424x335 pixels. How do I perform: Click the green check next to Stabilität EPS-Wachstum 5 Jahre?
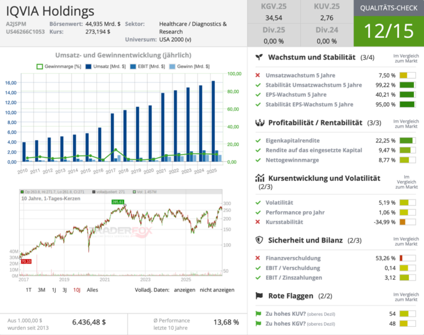[x=258, y=104]
